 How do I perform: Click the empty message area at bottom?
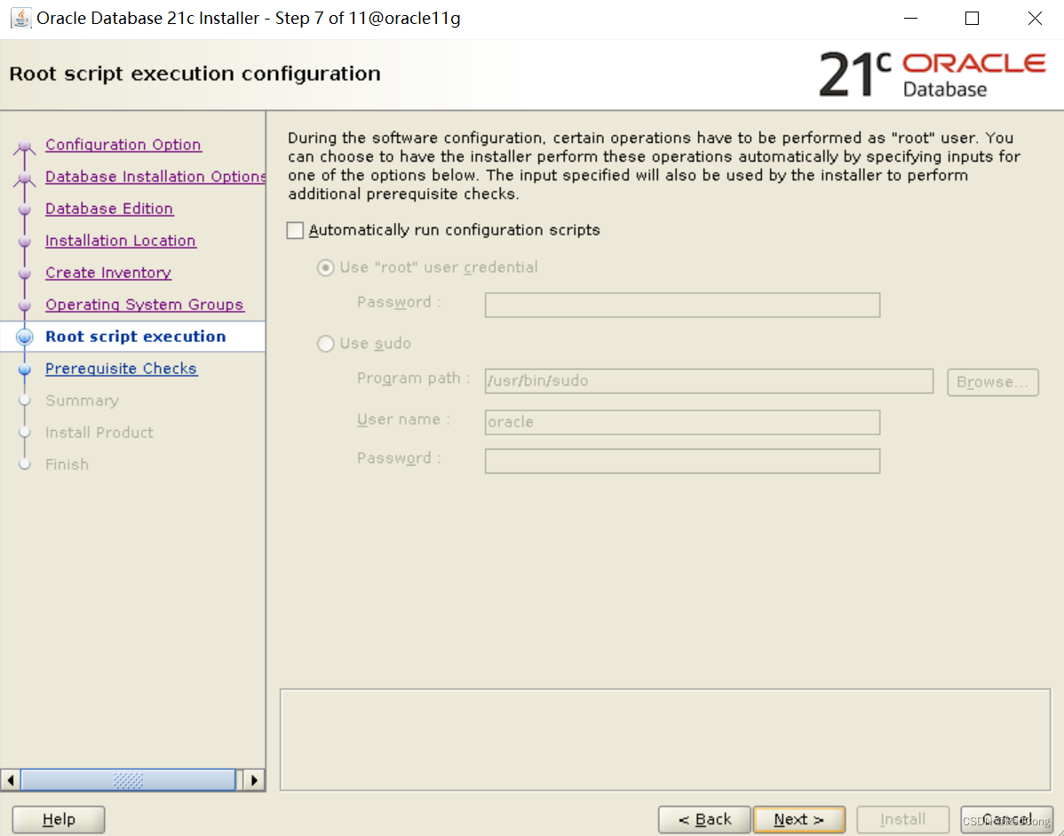[x=665, y=740]
